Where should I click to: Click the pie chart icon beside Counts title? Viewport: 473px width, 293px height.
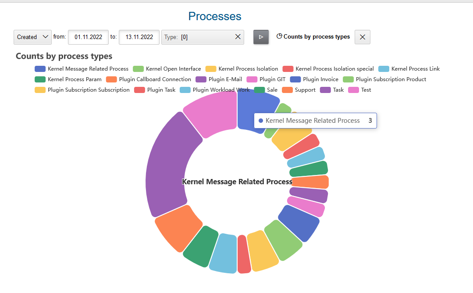279,36
